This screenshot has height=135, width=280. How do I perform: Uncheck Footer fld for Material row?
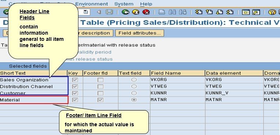[100, 100]
